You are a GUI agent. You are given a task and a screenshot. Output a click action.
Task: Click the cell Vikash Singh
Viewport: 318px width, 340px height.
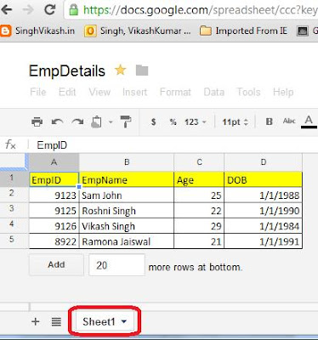point(127,226)
